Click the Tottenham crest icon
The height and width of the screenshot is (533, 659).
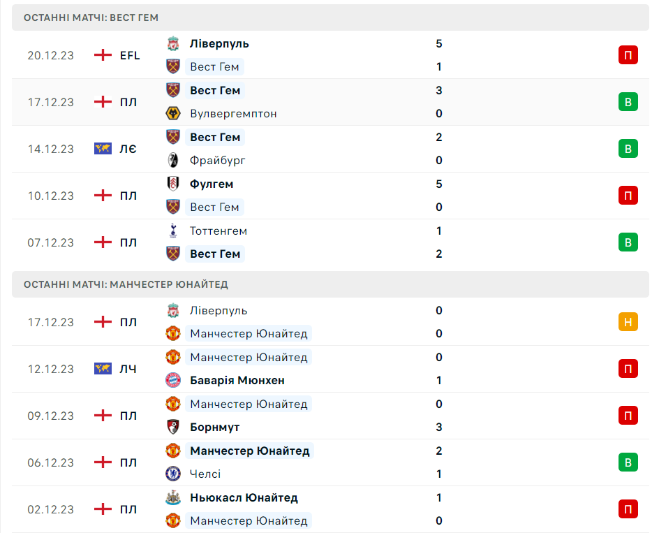tap(173, 231)
